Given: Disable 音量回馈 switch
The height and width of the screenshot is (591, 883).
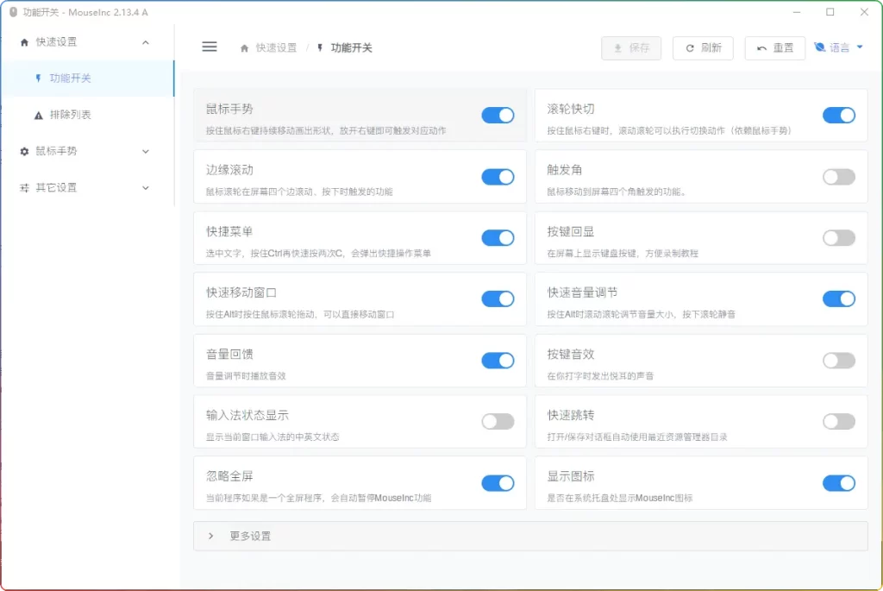Looking at the screenshot, I should (x=498, y=361).
